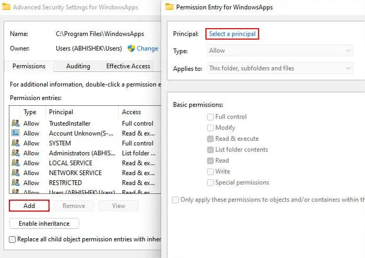Click the SYSTEM row user group icon
Screen dimensions: 365x258
[16, 143]
